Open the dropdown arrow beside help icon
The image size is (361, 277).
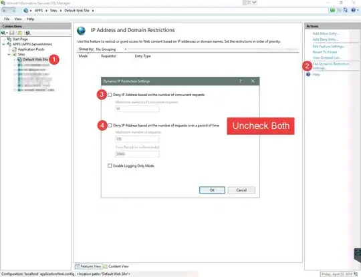coord(358,10)
